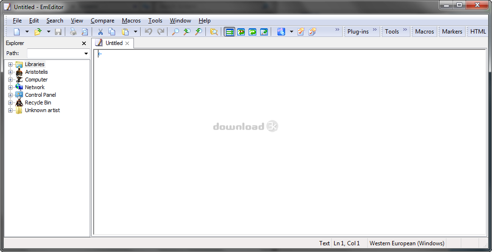Open the Configuration dropdown arrow
Screen dimensions: 492x252
(x=291, y=32)
